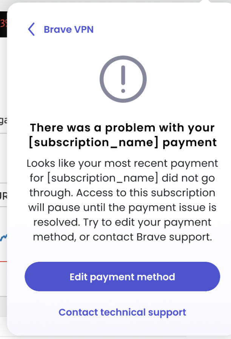Click the subscription problem heading
Screen dimensions: 231x339
pyautogui.click(x=123, y=135)
